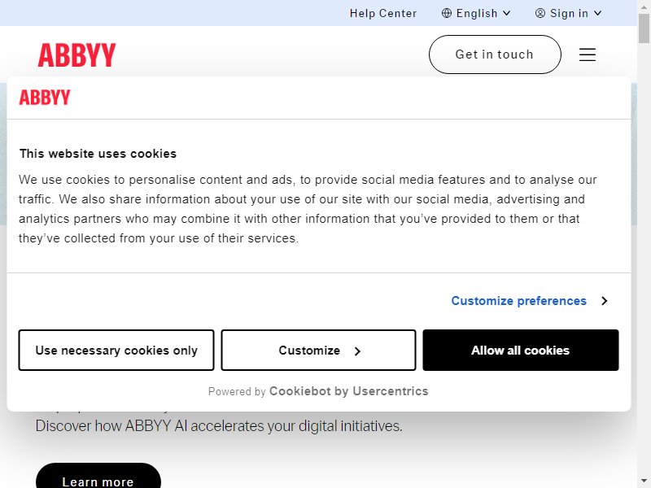Click the scrollbar down arrow
The image size is (651, 488).
[644, 481]
